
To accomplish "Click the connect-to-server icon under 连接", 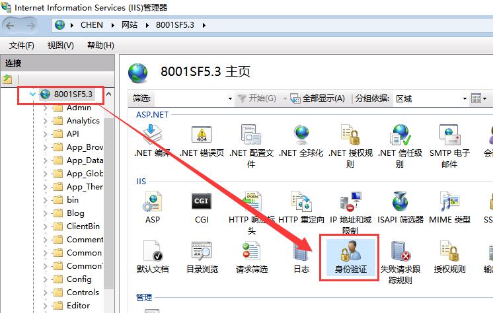I will coord(7,79).
